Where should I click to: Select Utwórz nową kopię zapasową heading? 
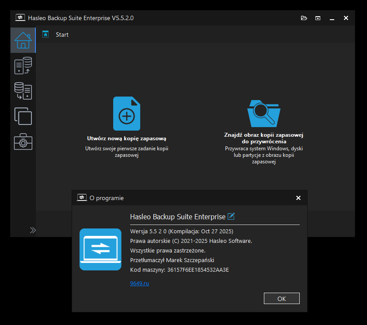(x=127, y=138)
